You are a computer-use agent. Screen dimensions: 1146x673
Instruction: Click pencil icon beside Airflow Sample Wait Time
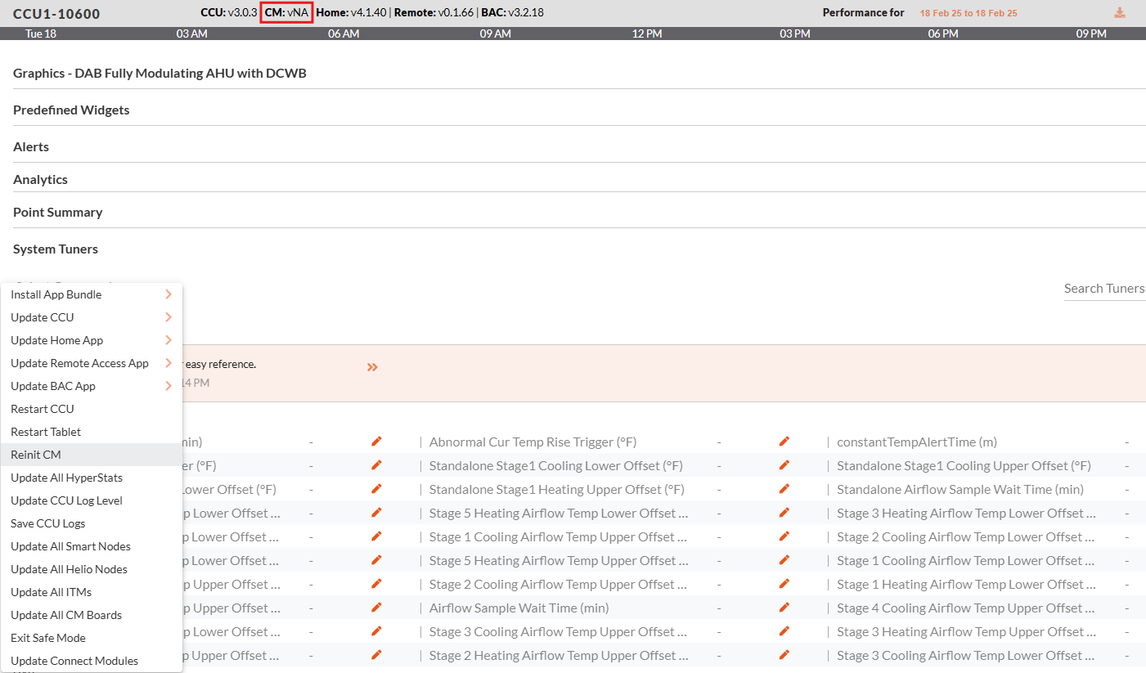click(784, 608)
